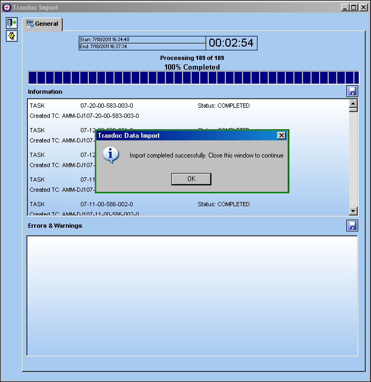Viewport: 371px width, 382px height.
Task: Select task row 07-11-00-586-002-0
Action: (140, 204)
